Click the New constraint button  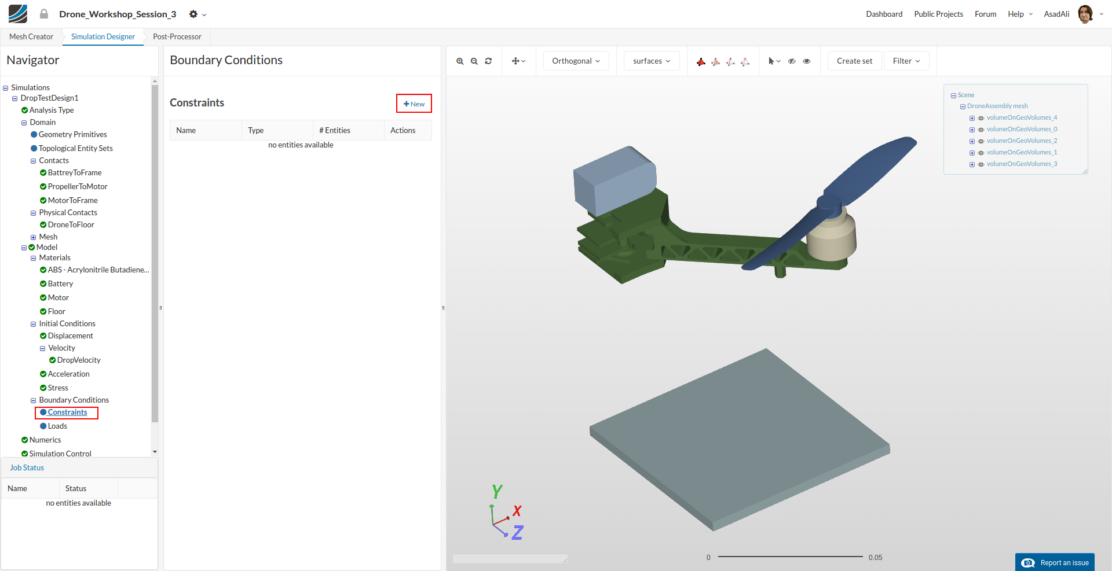pos(414,104)
